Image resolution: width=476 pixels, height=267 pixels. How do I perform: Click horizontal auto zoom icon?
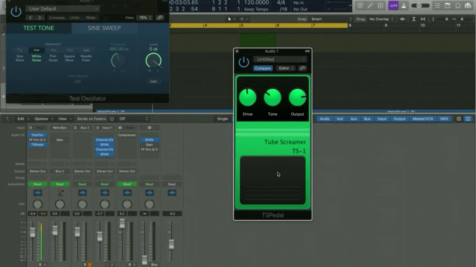tap(423, 19)
